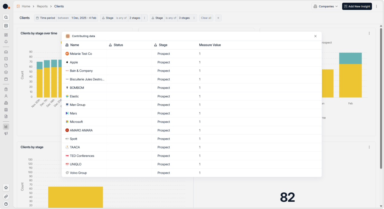Image resolution: width=384 pixels, height=209 pixels.
Task: Select TED Conferences in the list
Action: [x=192, y=156]
